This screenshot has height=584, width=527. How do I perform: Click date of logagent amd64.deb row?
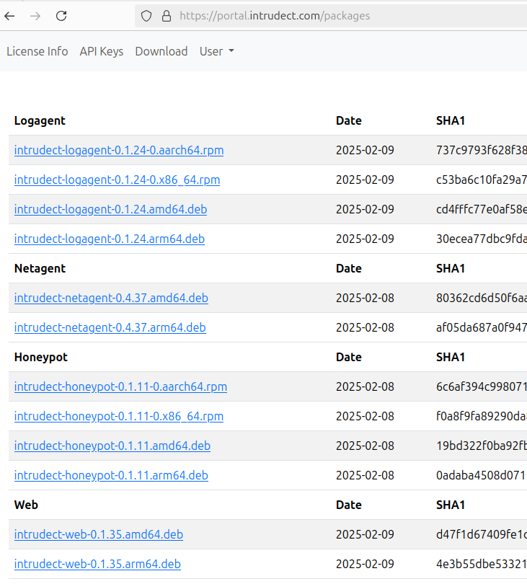coord(365,209)
